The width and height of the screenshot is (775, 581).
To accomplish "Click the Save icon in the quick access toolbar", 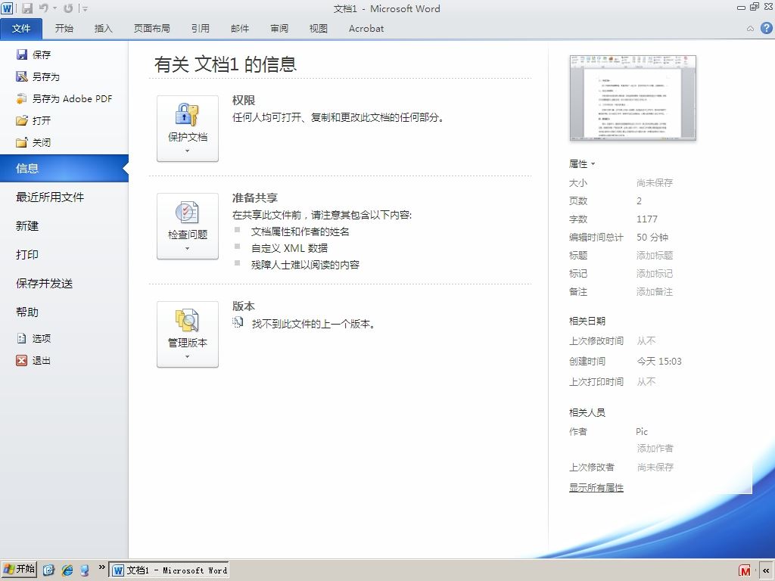I will [x=27, y=8].
